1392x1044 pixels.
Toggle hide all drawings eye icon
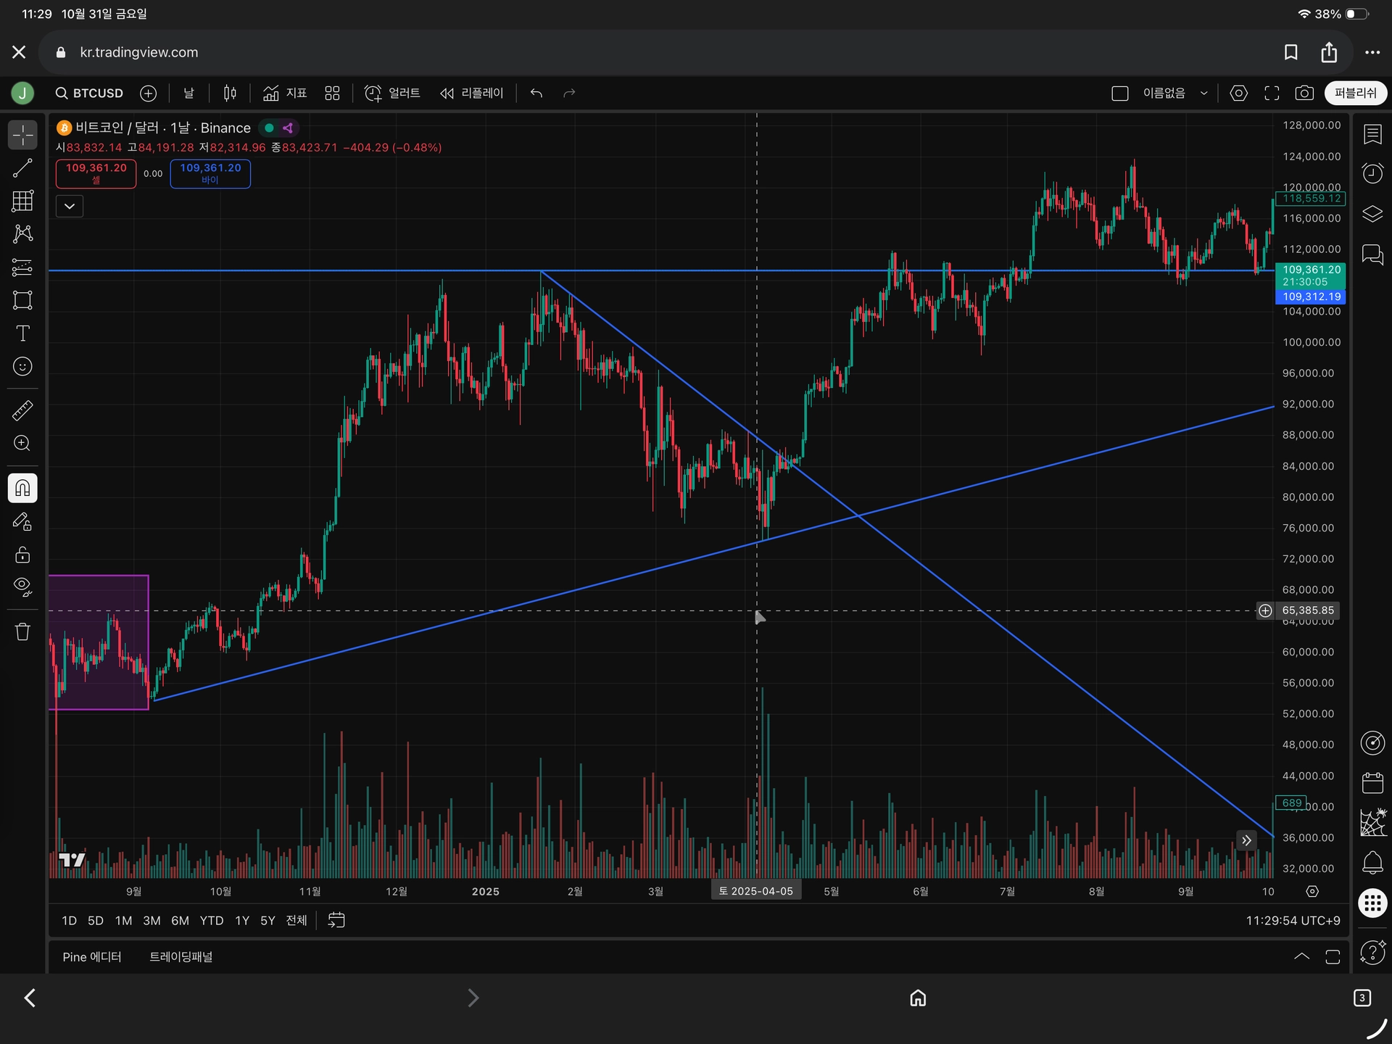(22, 587)
